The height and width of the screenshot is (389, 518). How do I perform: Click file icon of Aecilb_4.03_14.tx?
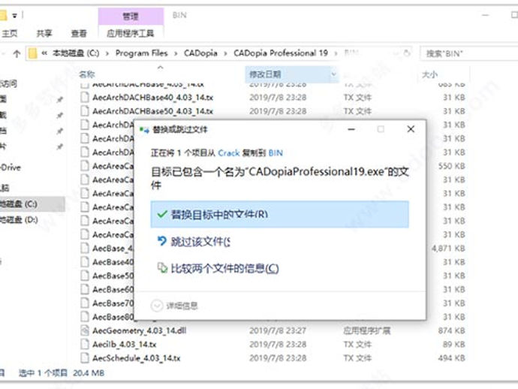coord(85,345)
